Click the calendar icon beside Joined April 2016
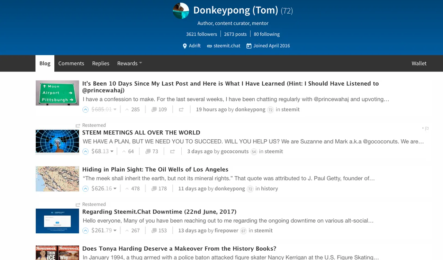This screenshot has width=443, height=260. point(249,46)
